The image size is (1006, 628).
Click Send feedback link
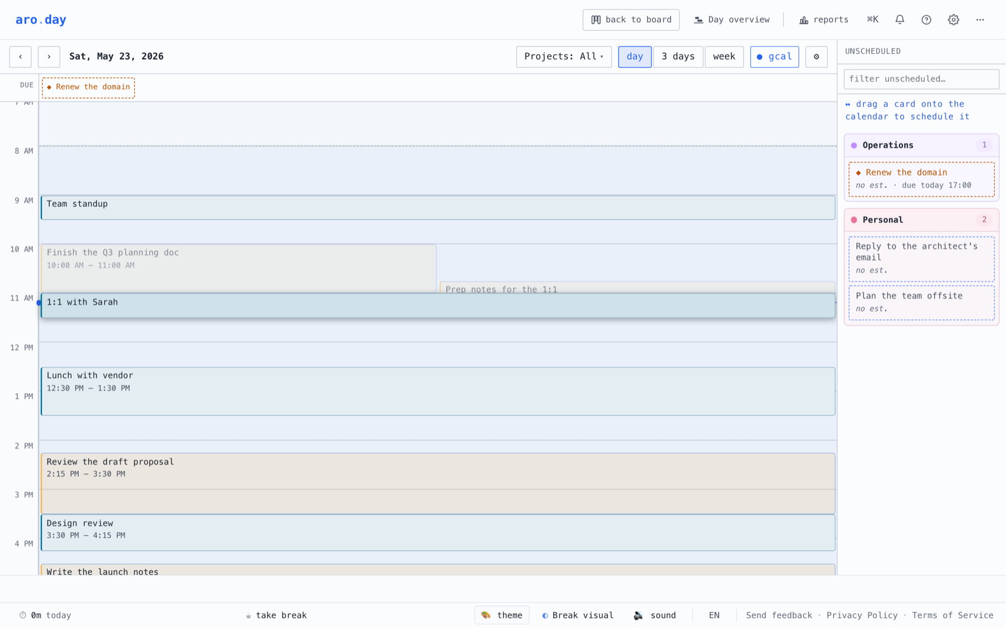[x=779, y=616]
